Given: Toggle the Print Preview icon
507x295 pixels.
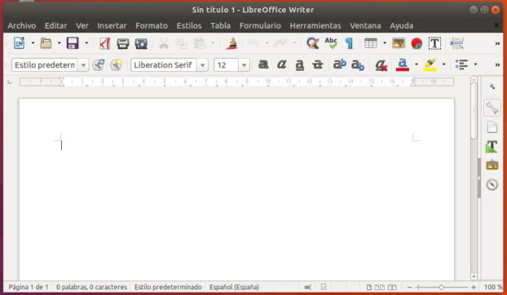Looking at the screenshot, I should click(x=141, y=43).
